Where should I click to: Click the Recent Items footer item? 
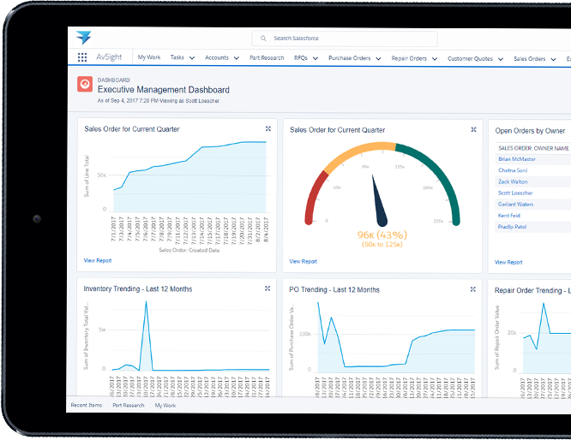pyautogui.click(x=87, y=405)
